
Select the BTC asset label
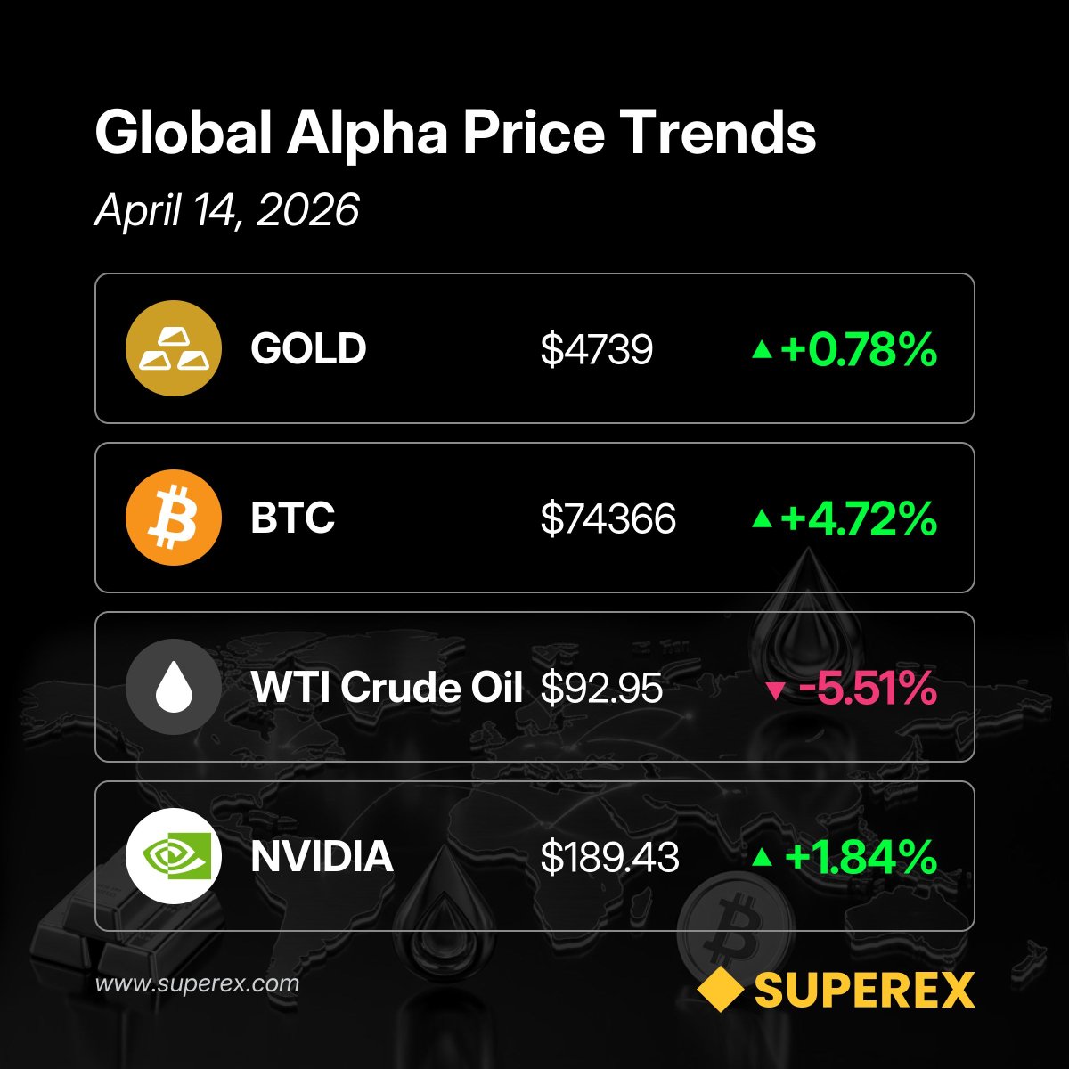292,518
